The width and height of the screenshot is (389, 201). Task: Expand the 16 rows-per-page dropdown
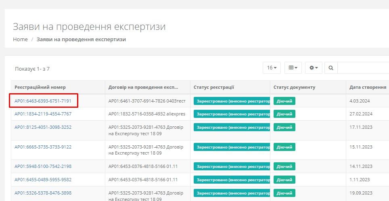pyautogui.click(x=272, y=68)
